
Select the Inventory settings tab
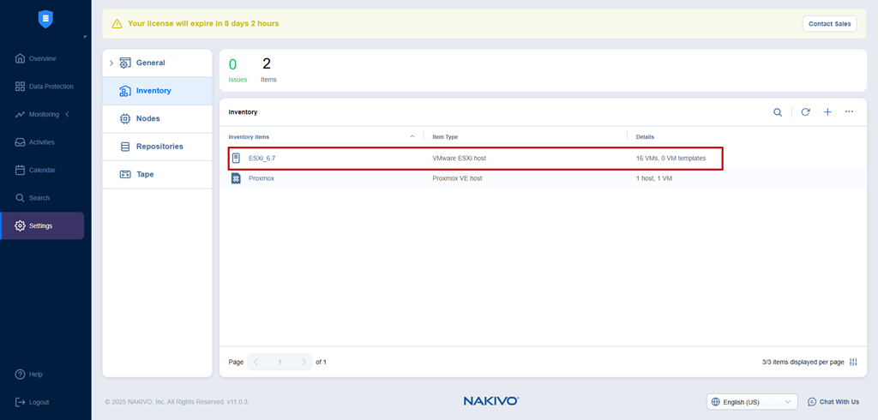[x=158, y=91]
